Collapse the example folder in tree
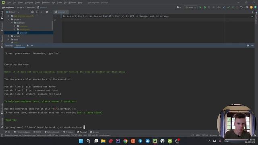The width and height of the screenshot is (258, 145). point(12,23)
